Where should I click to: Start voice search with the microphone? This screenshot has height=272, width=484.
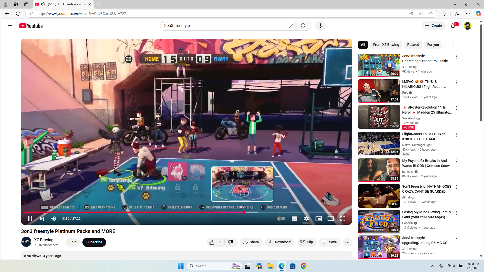click(320, 26)
